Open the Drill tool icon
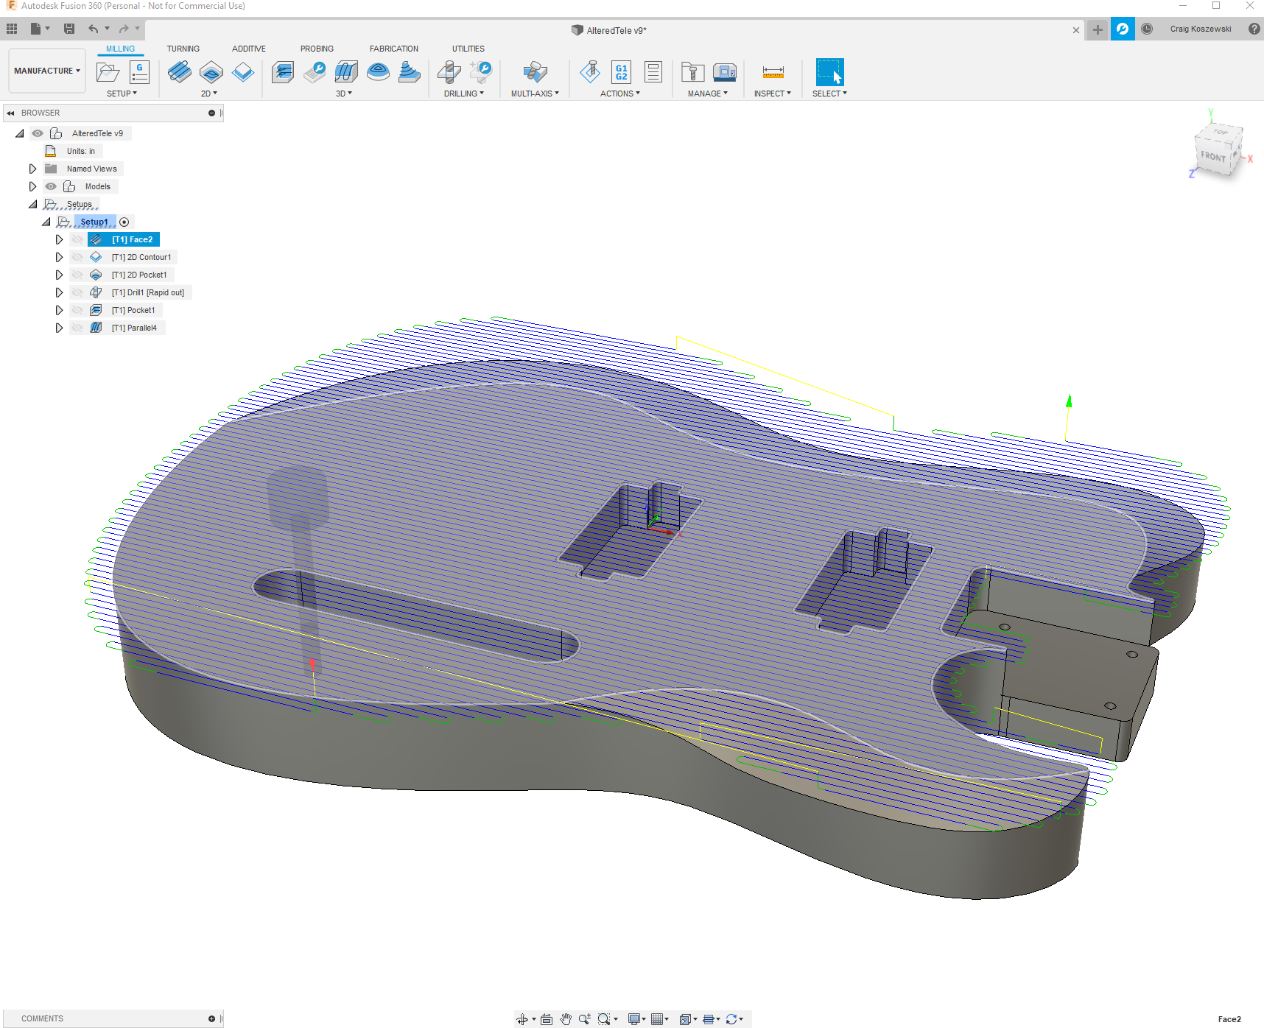Image resolution: width=1264 pixels, height=1028 pixels. point(449,71)
